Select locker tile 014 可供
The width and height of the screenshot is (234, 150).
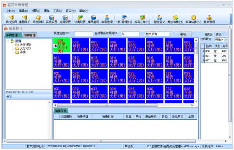tap(117, 61)
